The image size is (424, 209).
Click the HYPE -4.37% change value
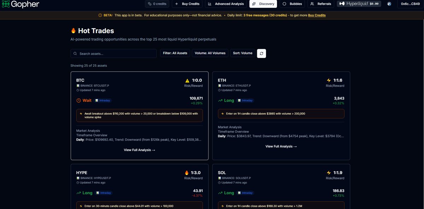pyautogui.click(x=197, y=196)
